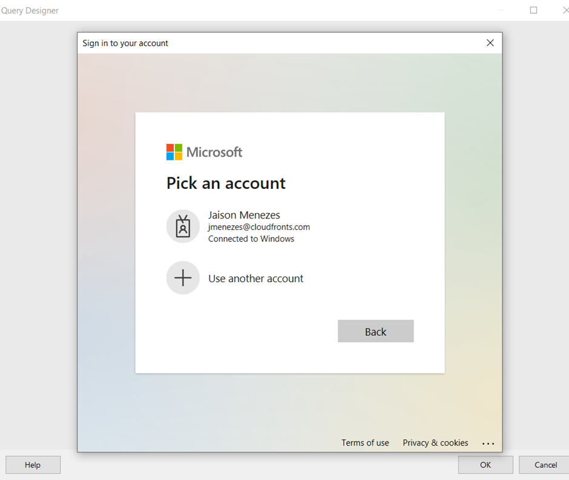
Task: Select the jmenezes@cloudfronts.com email text
Action: click(x=258, y=227)
